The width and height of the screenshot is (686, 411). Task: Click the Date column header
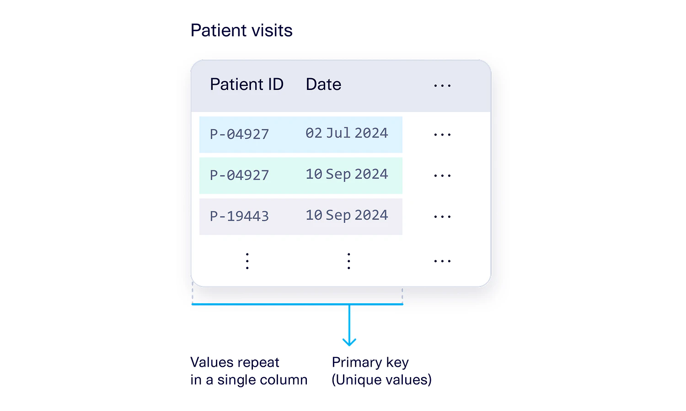[323, 84]
